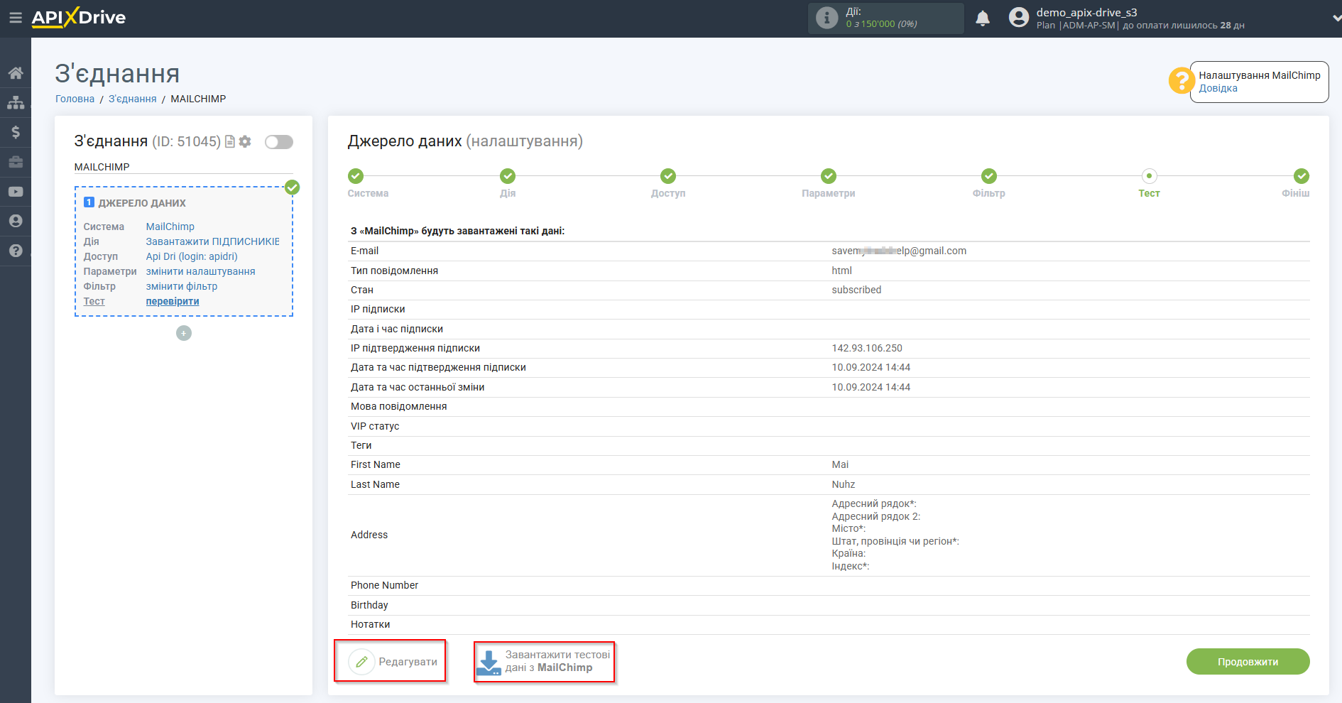Expand the account dropdown arrow

click(1336, 18)
